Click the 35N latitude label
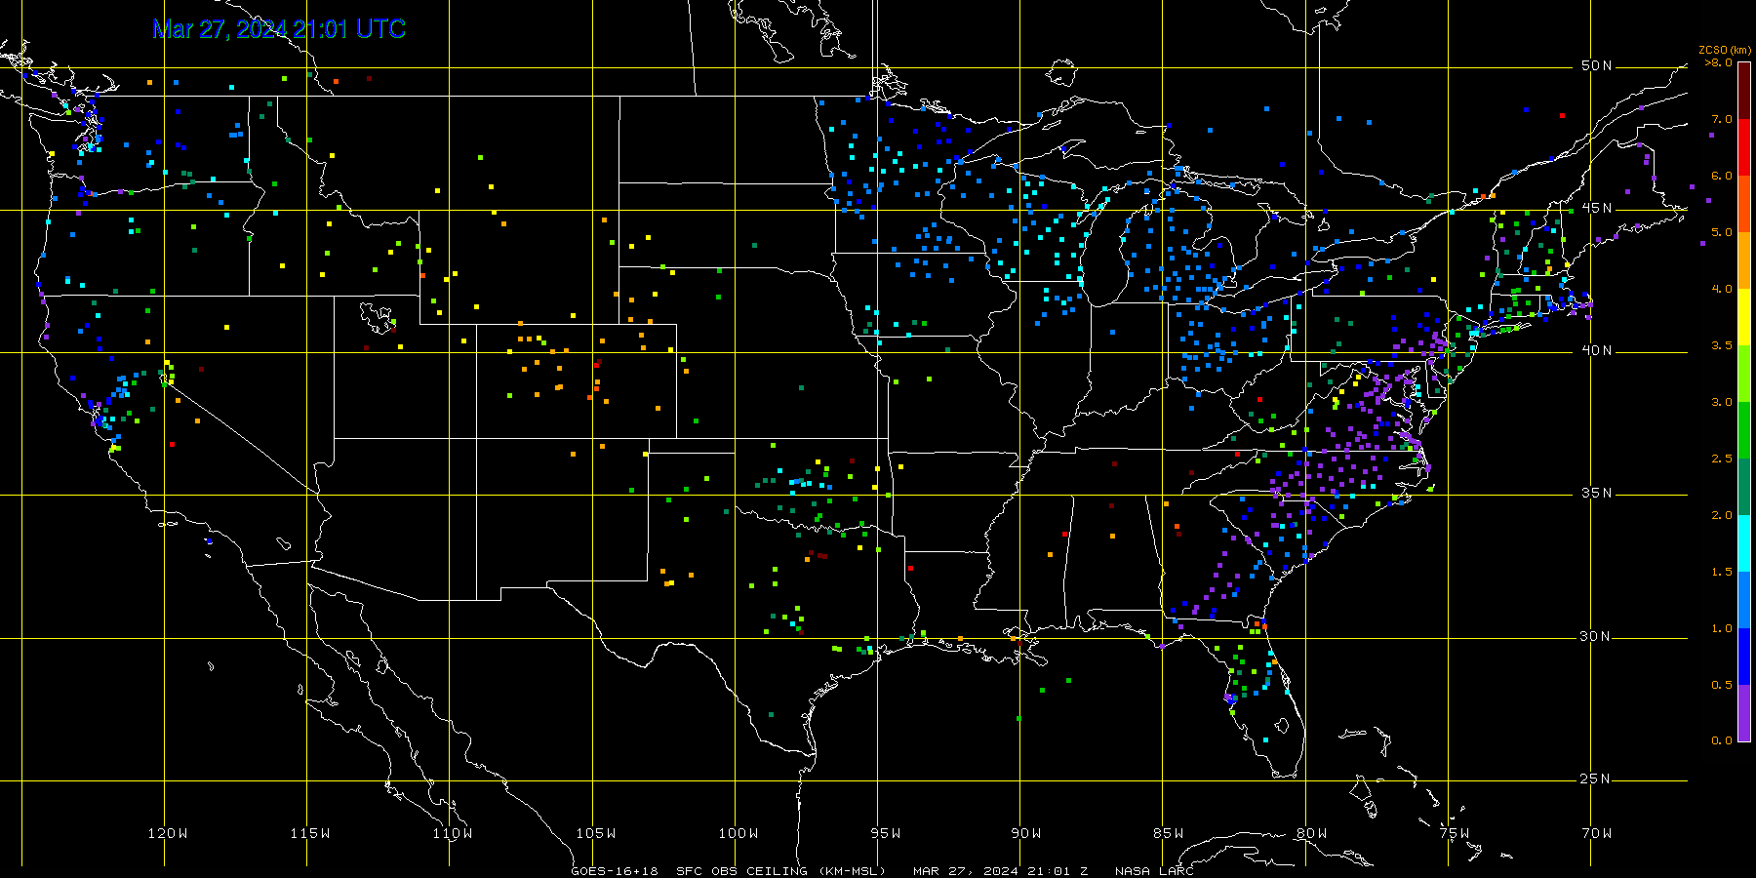Image resolution: width=1756 pixels, height=878 pixels. [x=1597, y=493]
